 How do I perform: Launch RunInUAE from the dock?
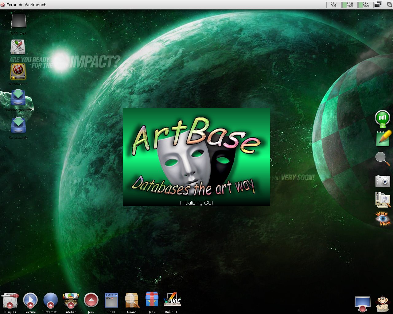[172, 299]
